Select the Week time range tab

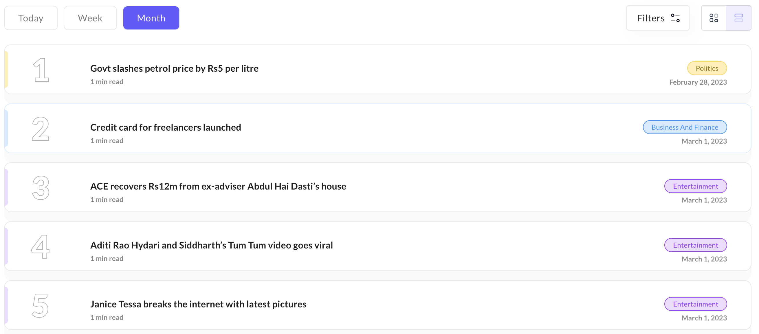(90, 18)
